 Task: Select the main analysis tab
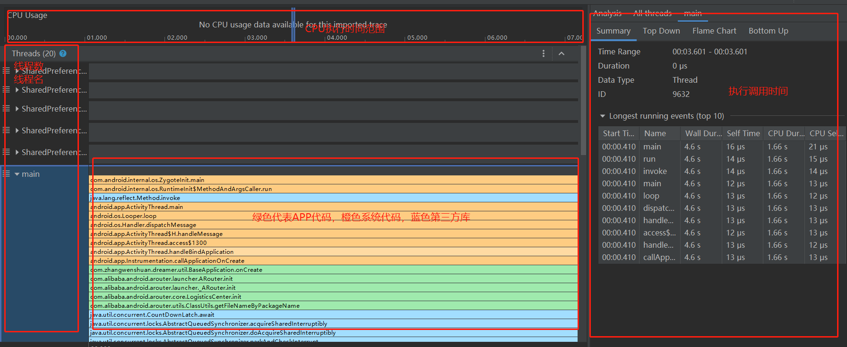[693, 13]
